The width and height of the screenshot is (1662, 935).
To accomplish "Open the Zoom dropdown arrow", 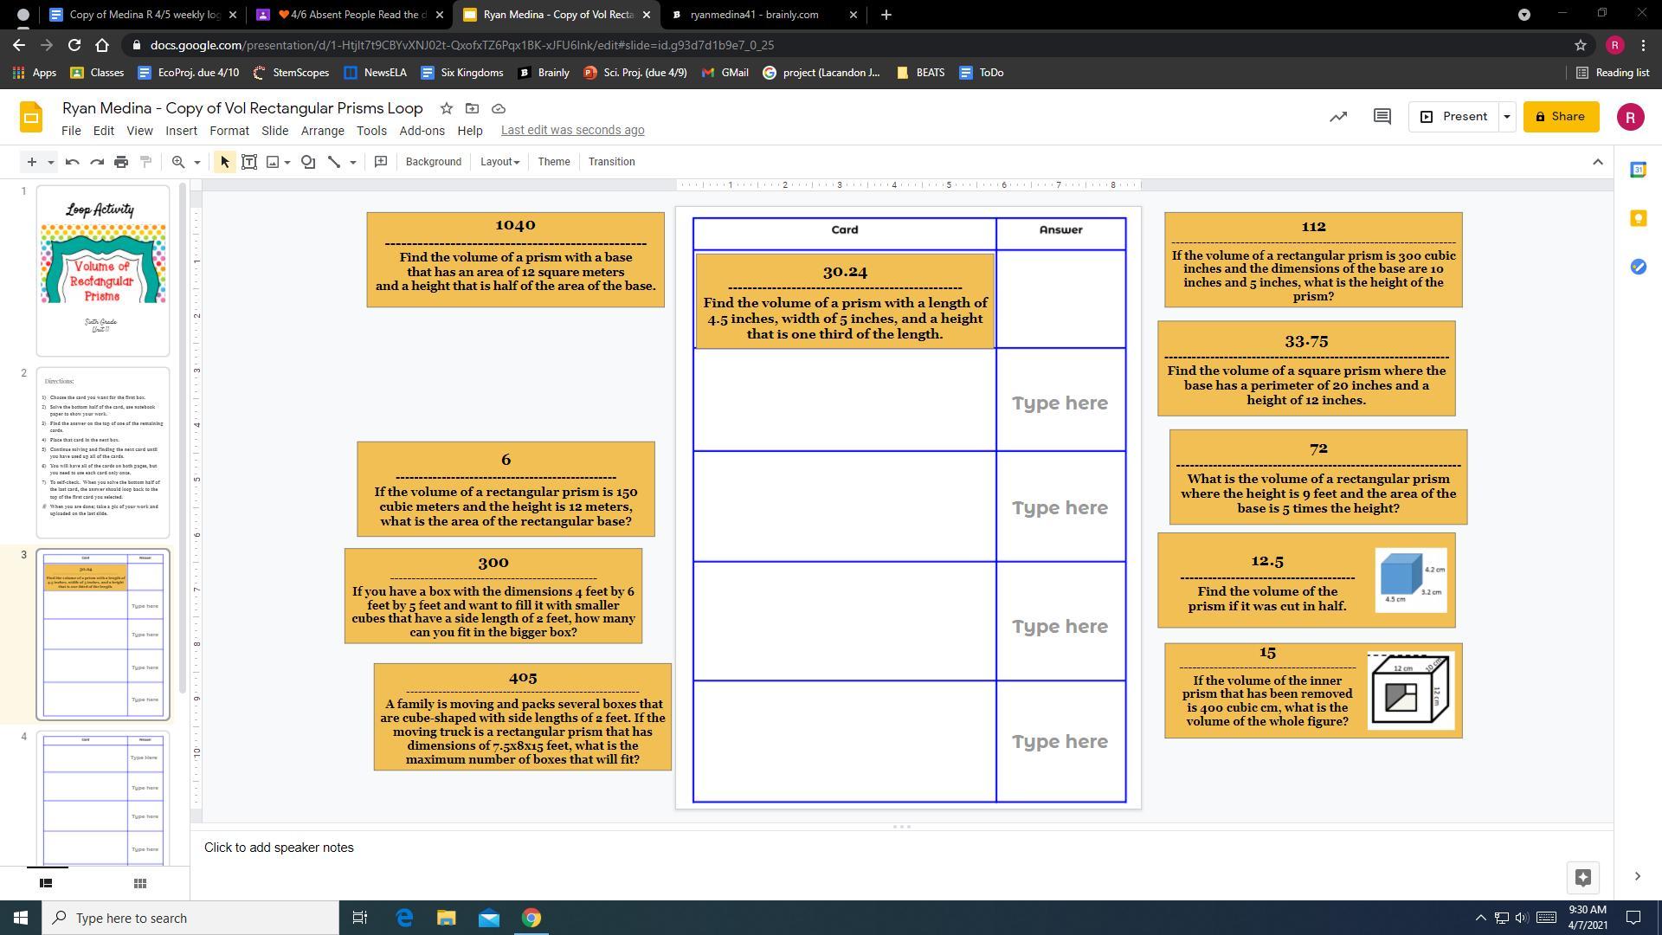I will [197, 162].
